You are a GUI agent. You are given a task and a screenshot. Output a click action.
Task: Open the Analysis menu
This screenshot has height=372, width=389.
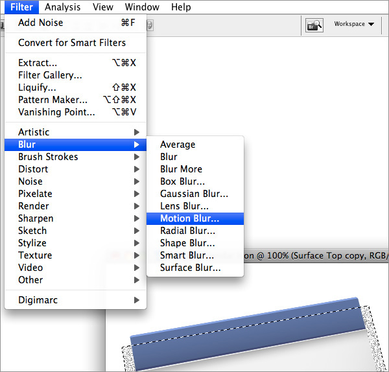pos(62,7)
